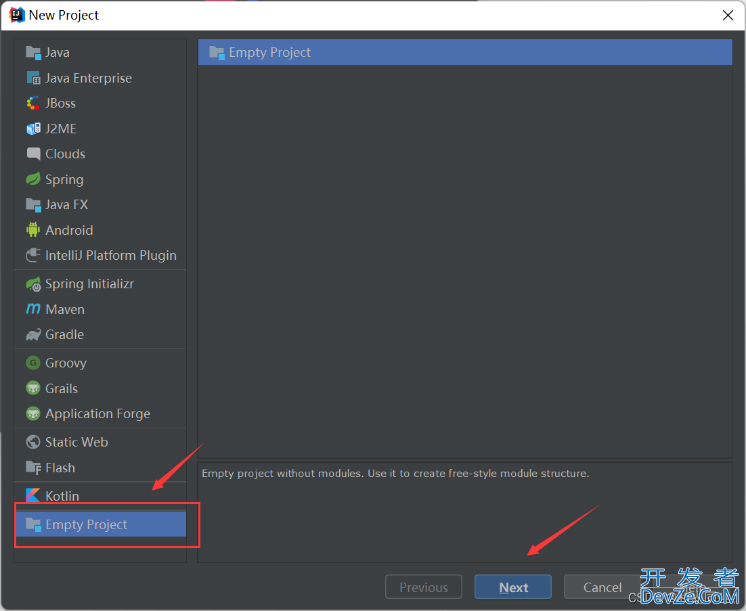746x611 pixels.
Task: Click the empty project description text
Action: tap(395, 474)
